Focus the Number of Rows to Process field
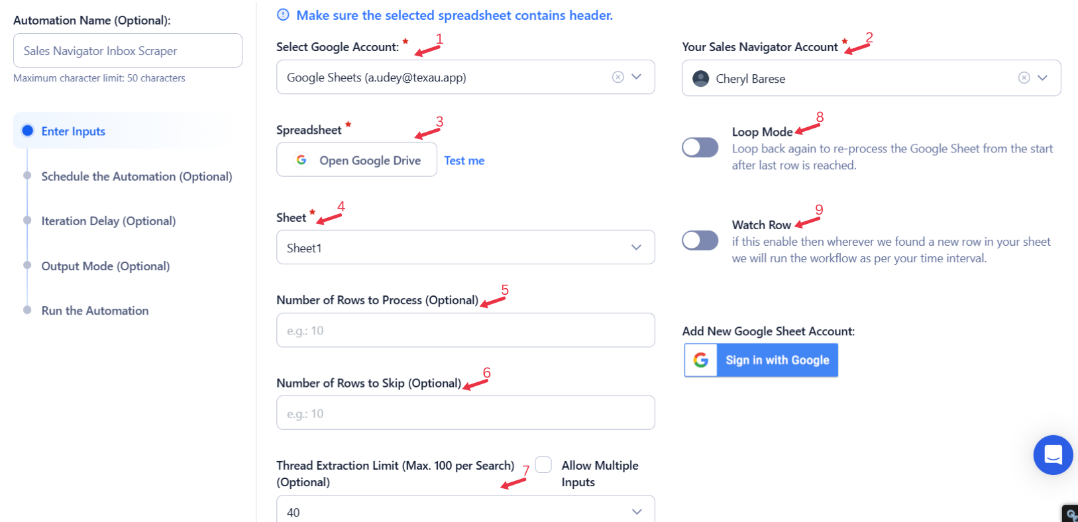1078x522 pixels. click(466, 330)
